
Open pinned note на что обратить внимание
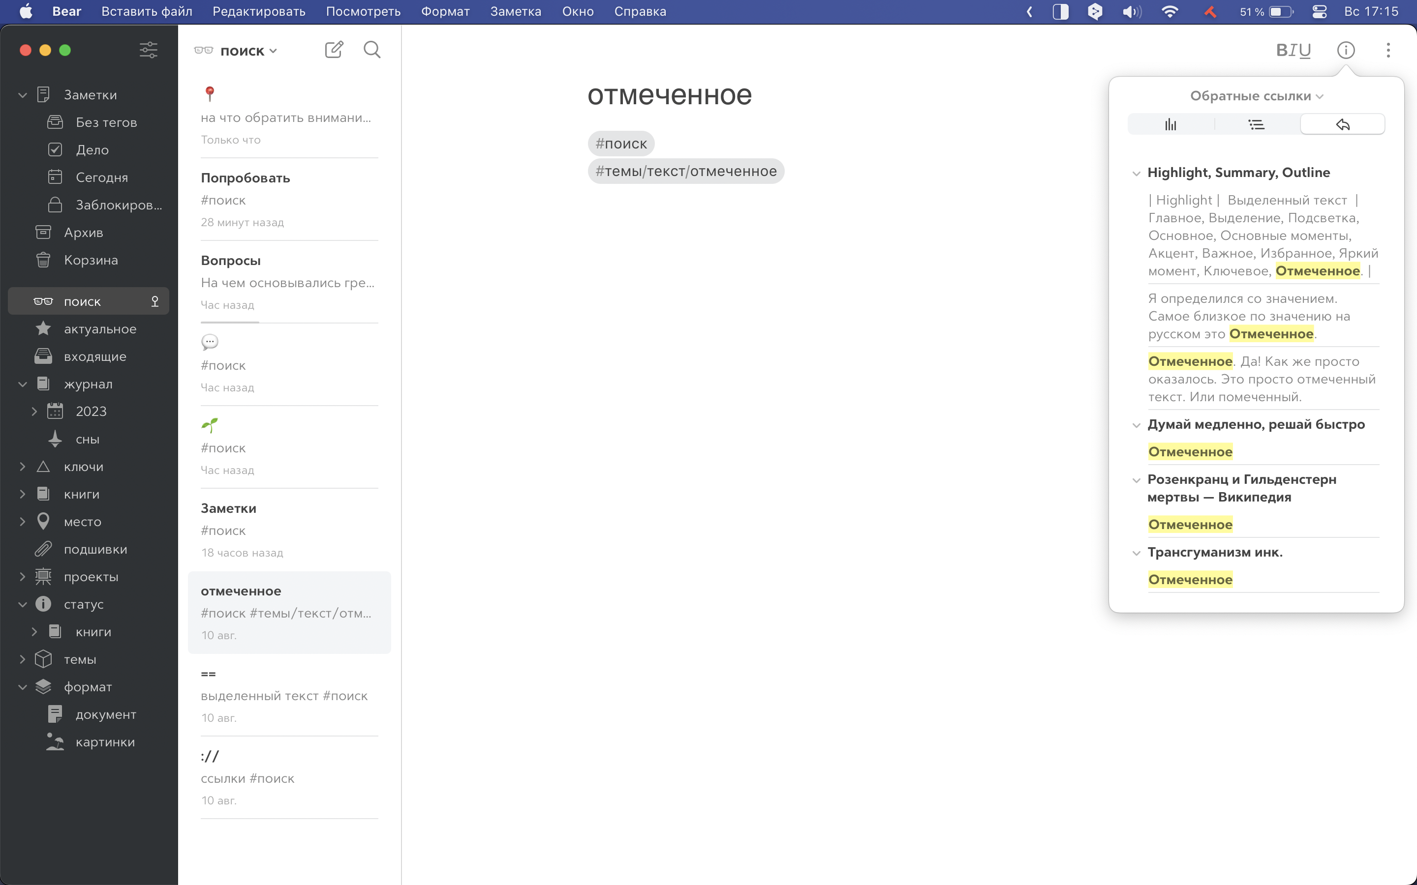tap(289, 117)
